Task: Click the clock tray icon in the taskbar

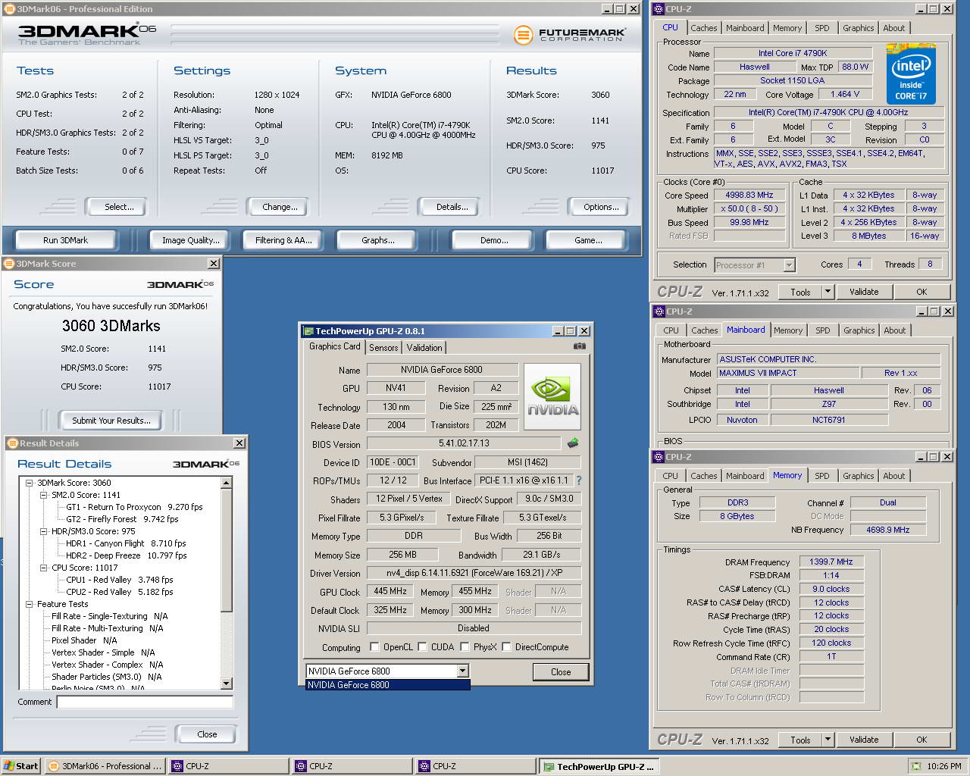Action: click(x=917, y=766)
